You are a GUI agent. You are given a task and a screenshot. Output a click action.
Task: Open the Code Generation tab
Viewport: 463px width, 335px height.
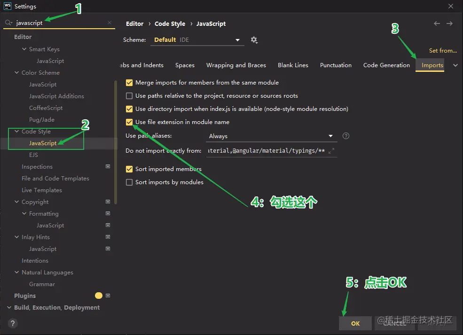click(x=386, y=65)
